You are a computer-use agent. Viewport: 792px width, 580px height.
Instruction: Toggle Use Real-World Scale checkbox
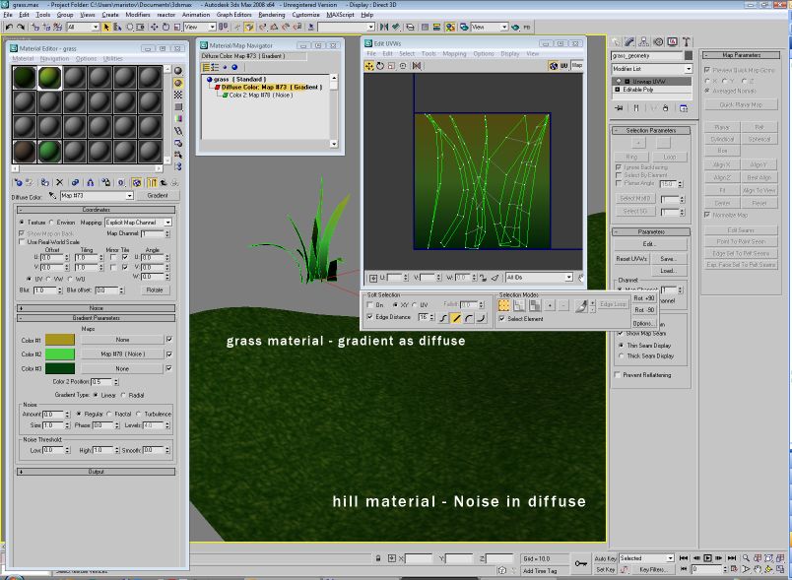22,242
